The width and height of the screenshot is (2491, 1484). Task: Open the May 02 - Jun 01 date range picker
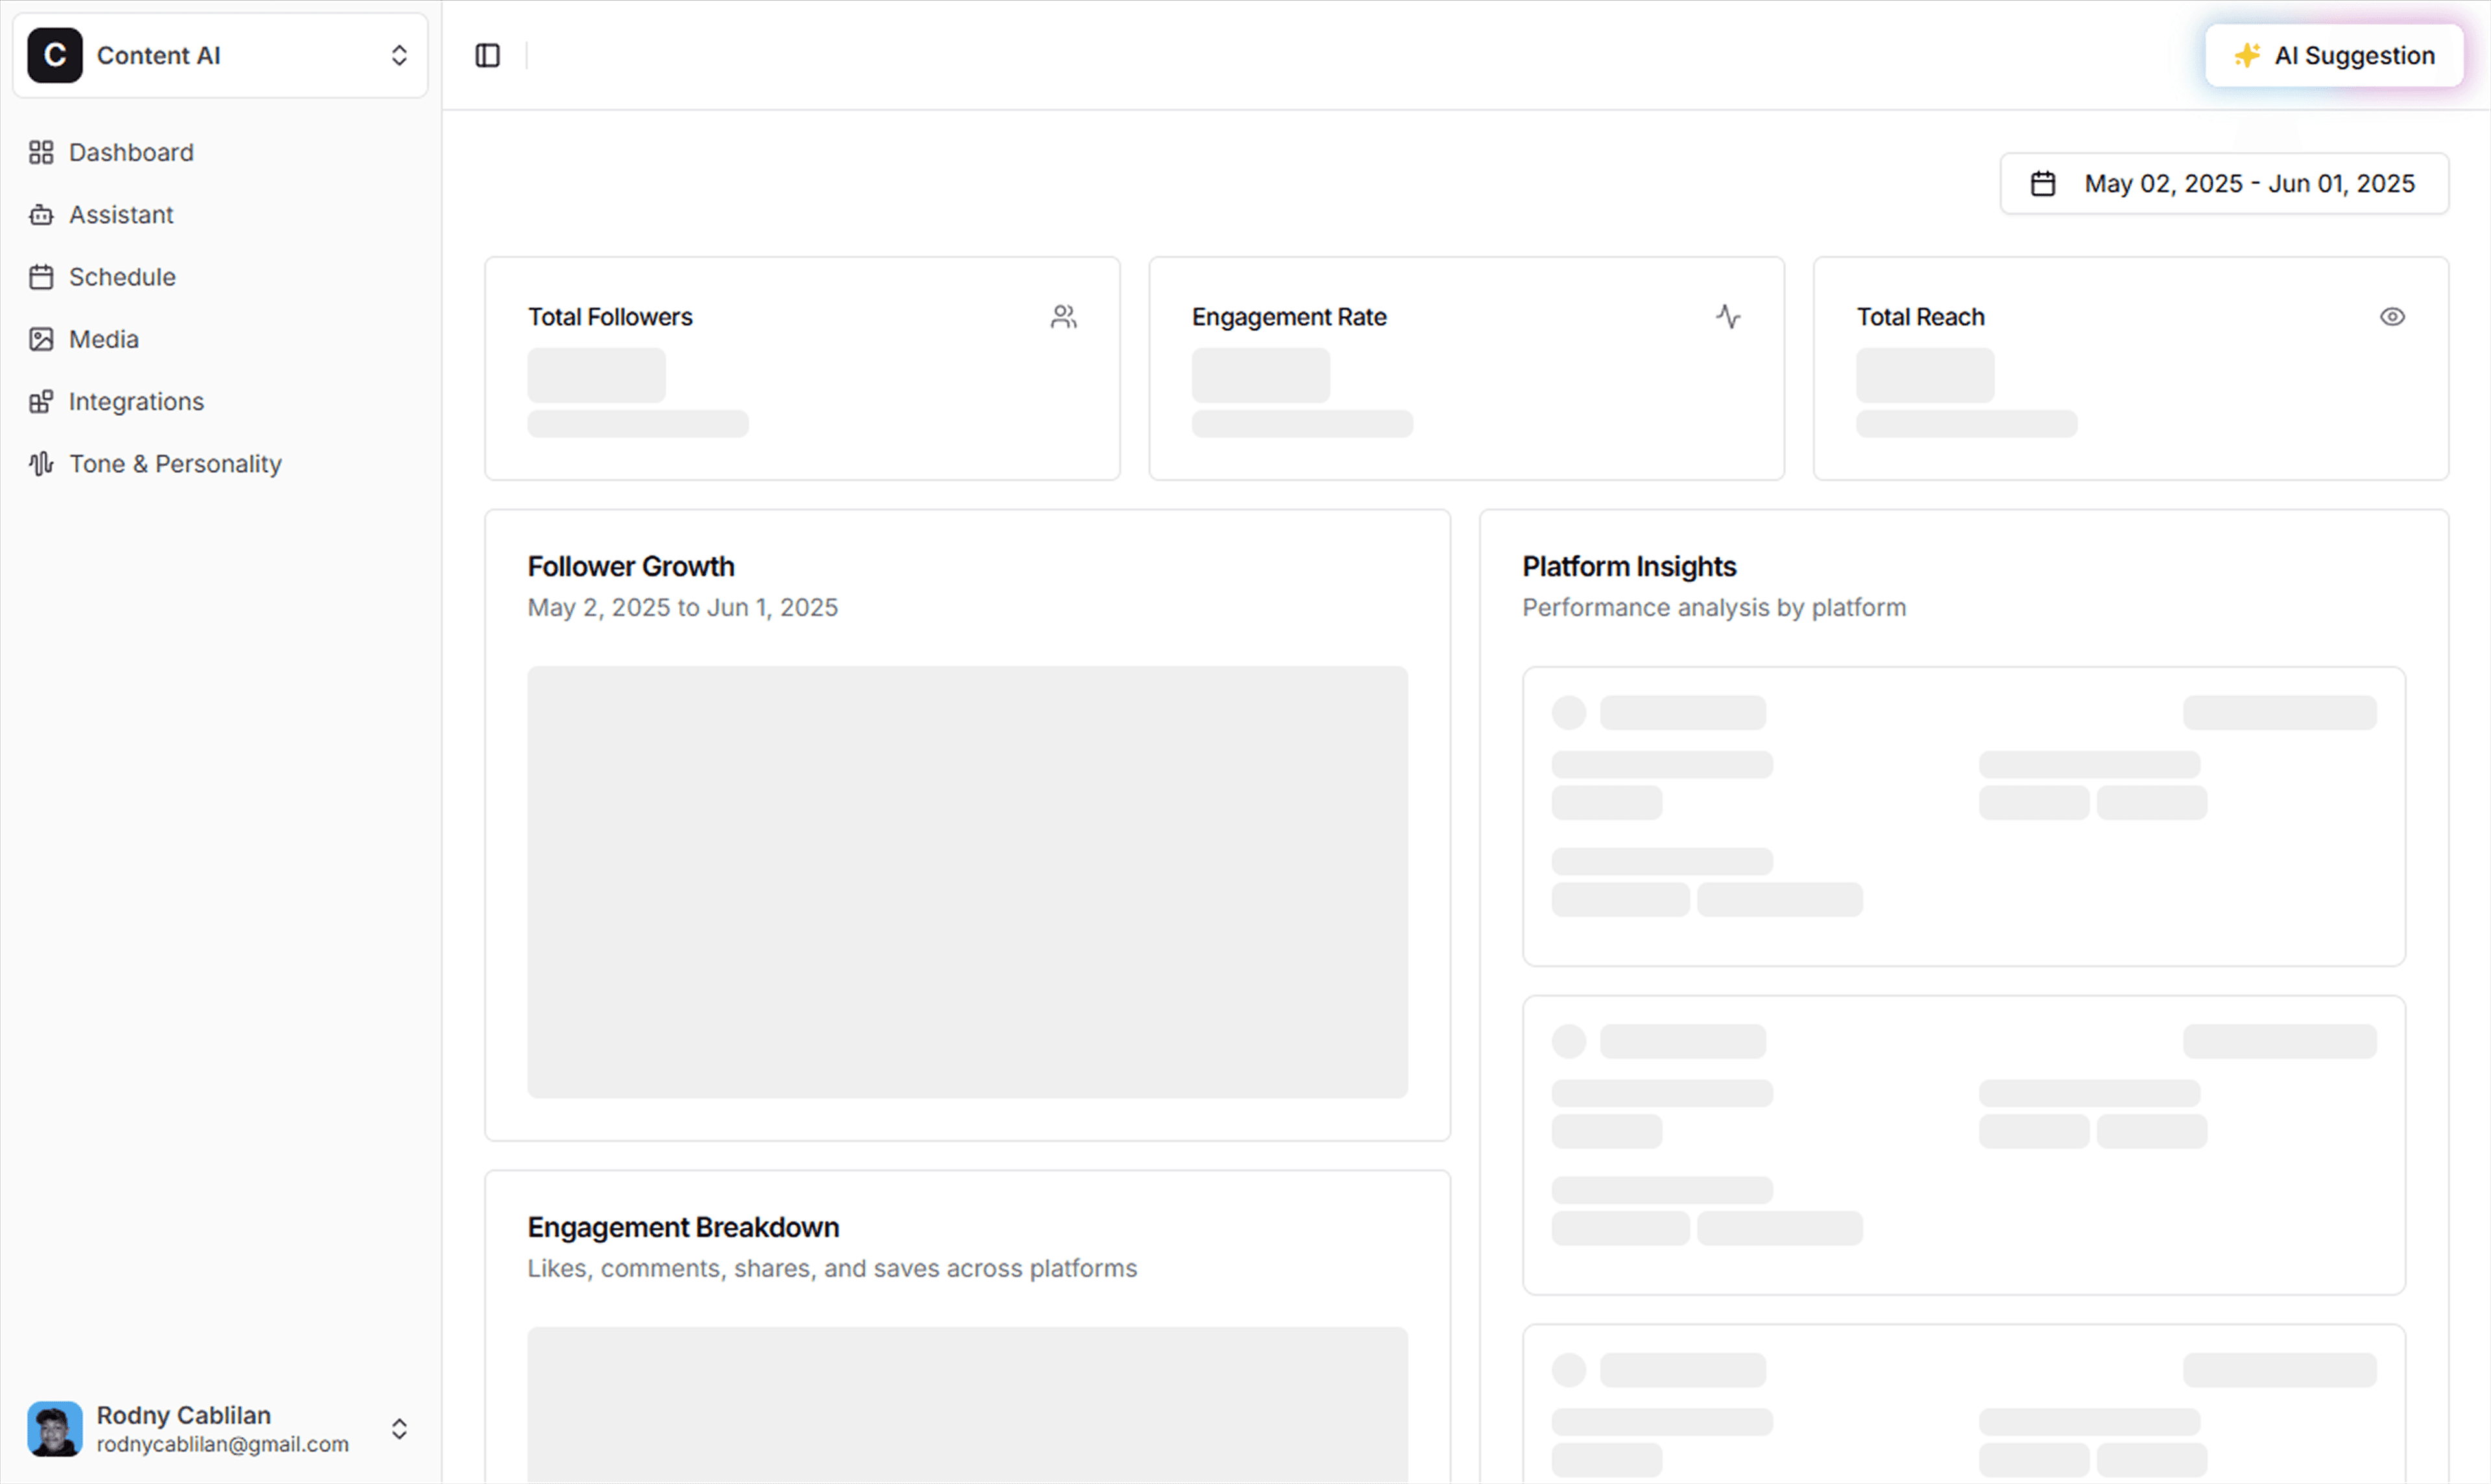2223,183
